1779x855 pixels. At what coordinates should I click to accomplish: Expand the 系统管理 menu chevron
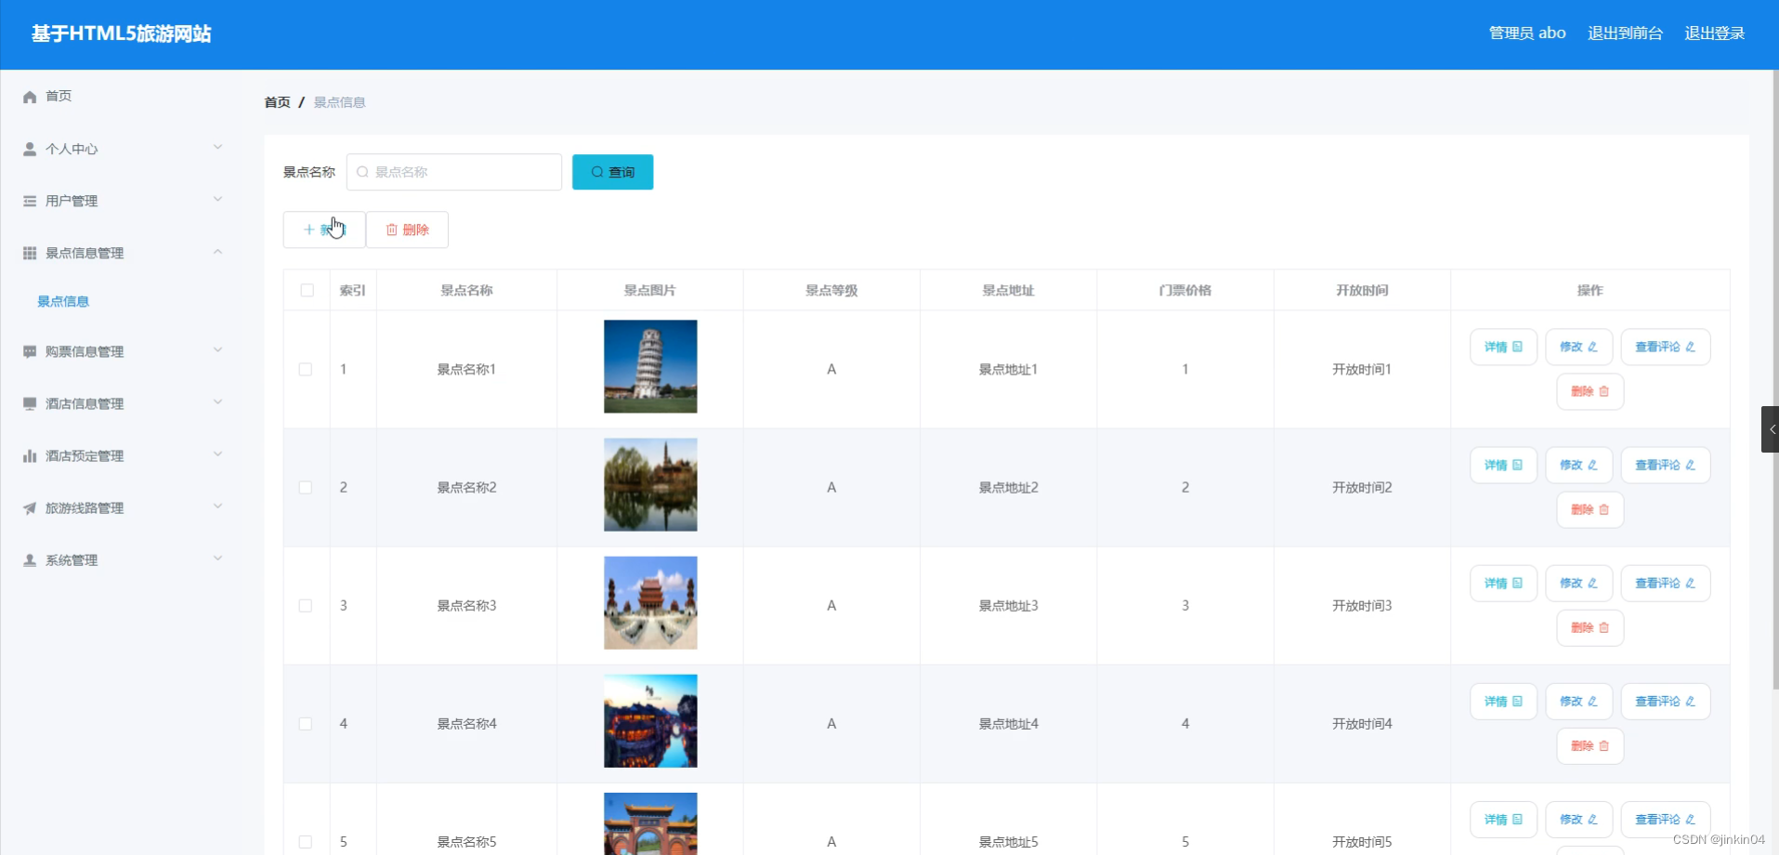217,558
